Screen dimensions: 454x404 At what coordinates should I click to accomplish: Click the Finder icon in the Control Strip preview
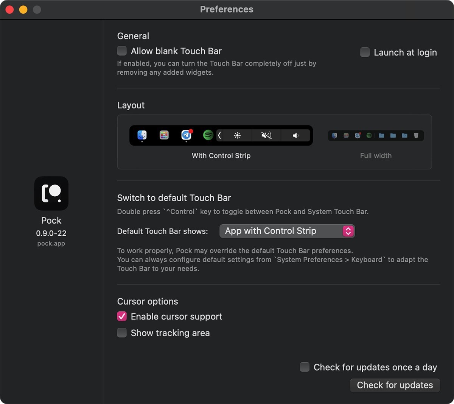[142, 135]
